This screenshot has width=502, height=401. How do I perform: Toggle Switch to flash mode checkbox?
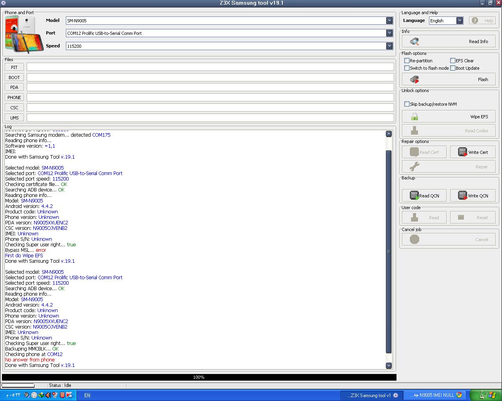click(x=407, y=68)
